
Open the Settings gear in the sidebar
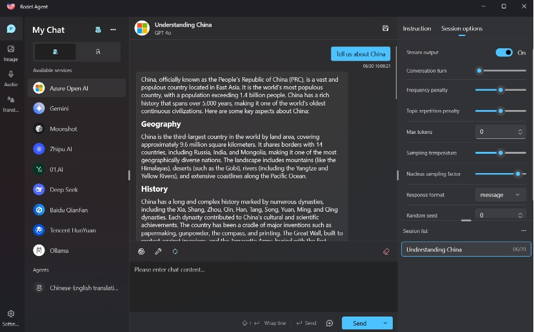10,314
